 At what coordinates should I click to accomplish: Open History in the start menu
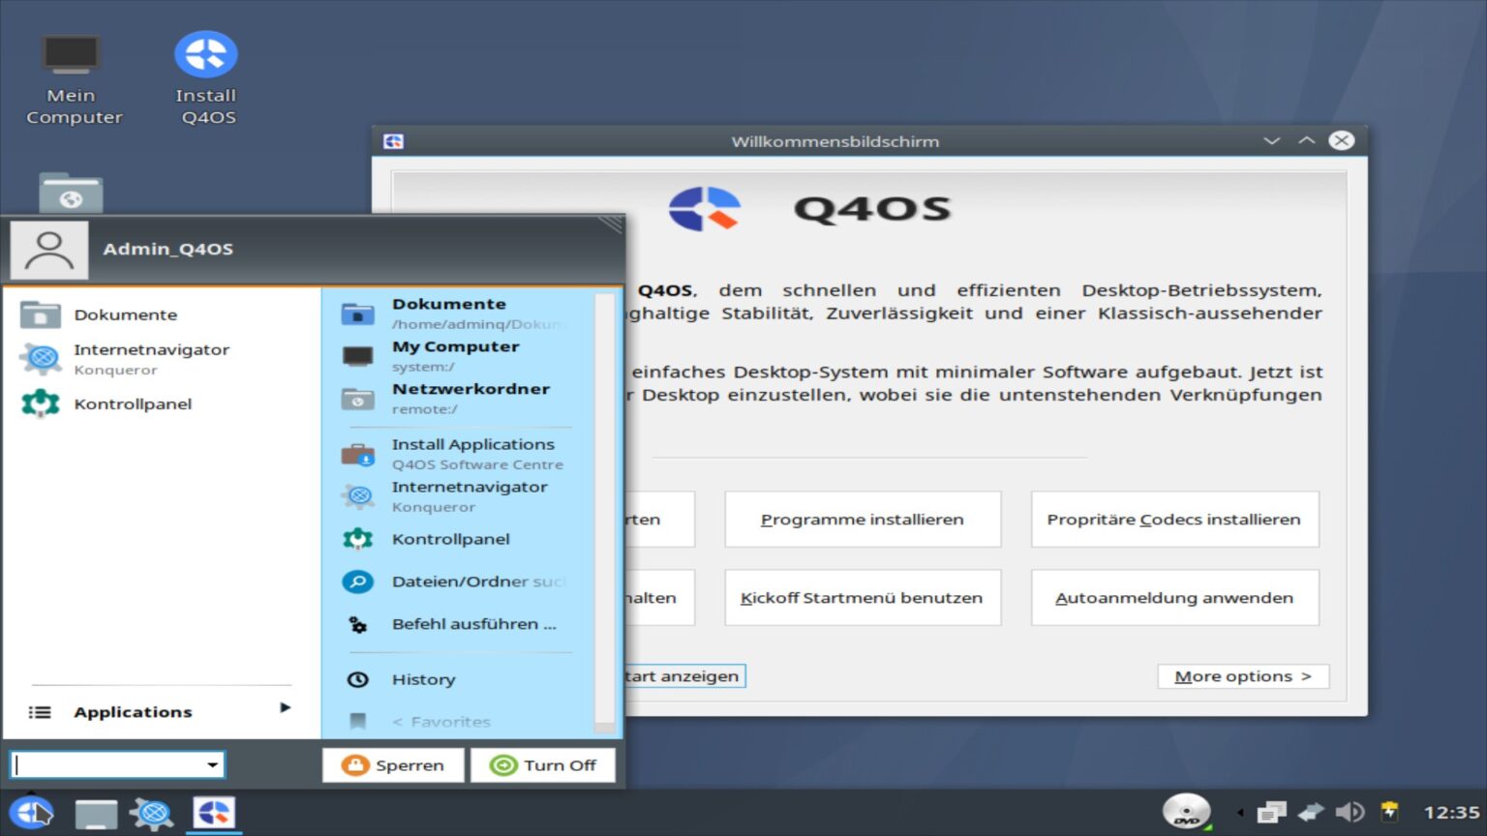tap(423, 679)
